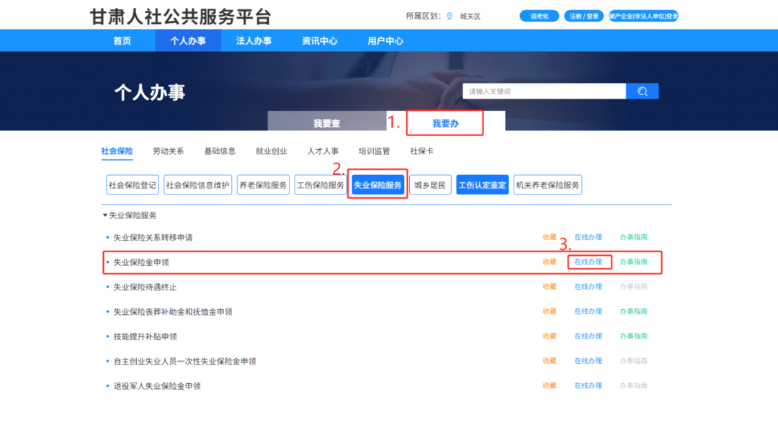Switch to the 我要查 tab
This screenshot has height=438, width=778.
pos(327,123)
